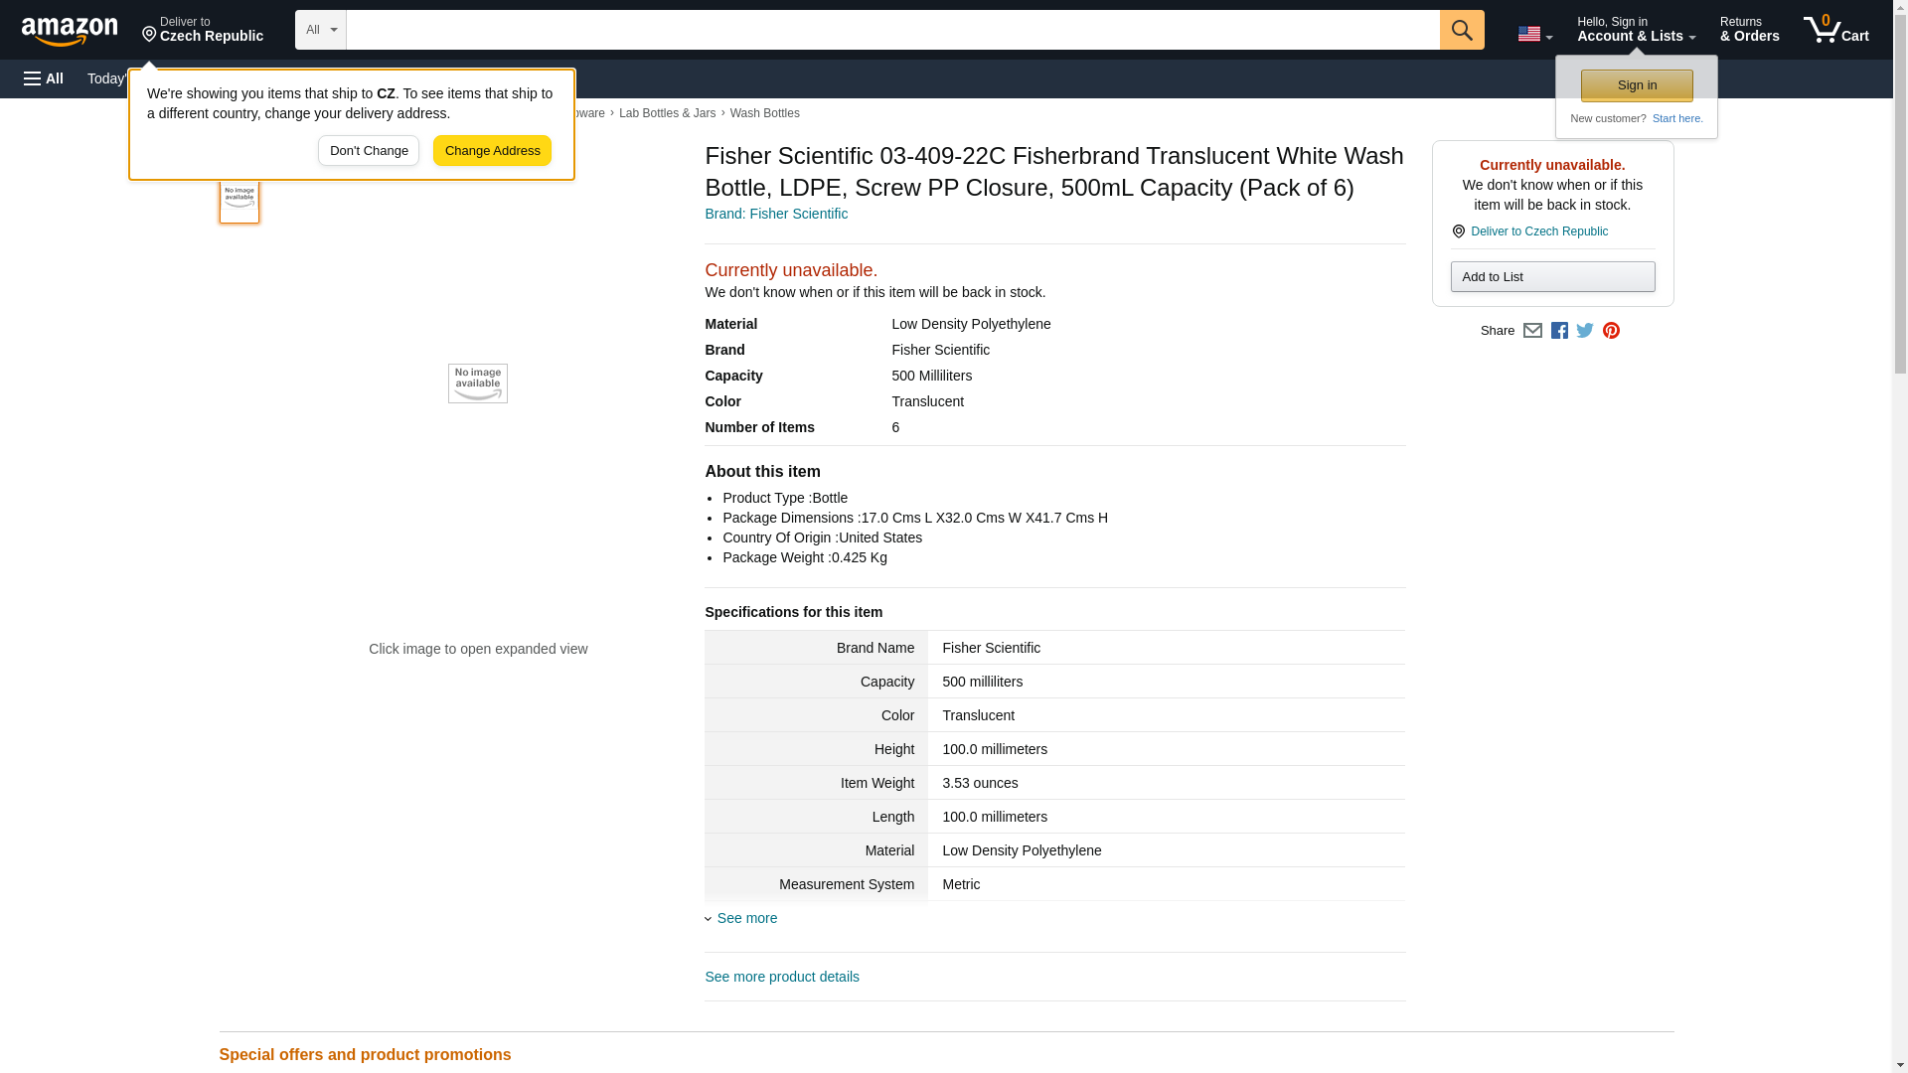Share on Twitter icon
This screenshot has width=1908, height=1073.
pyautogui.click(x=1585, y=331)
